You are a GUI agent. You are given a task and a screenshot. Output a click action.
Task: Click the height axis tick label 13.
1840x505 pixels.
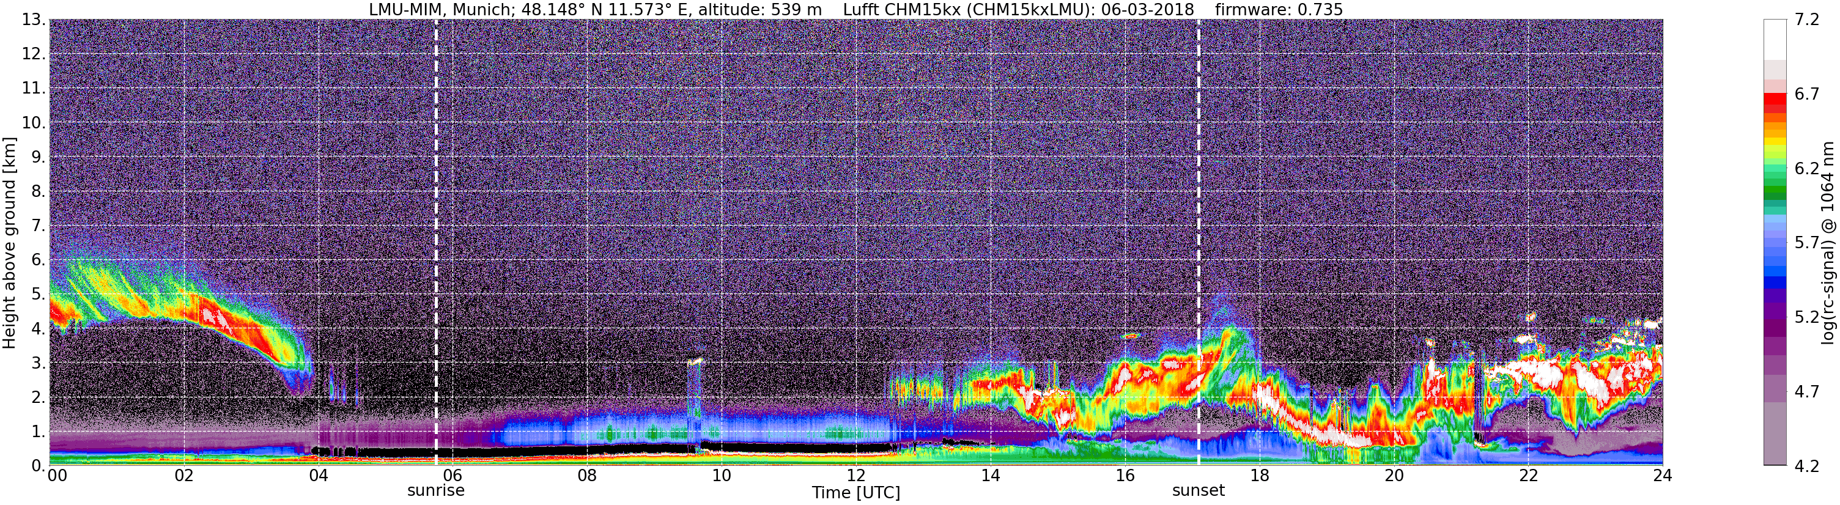tap(34, 20)
